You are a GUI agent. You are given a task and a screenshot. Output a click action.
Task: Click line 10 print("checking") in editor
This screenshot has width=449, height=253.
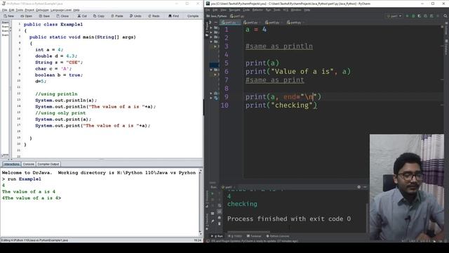(281, 105)
